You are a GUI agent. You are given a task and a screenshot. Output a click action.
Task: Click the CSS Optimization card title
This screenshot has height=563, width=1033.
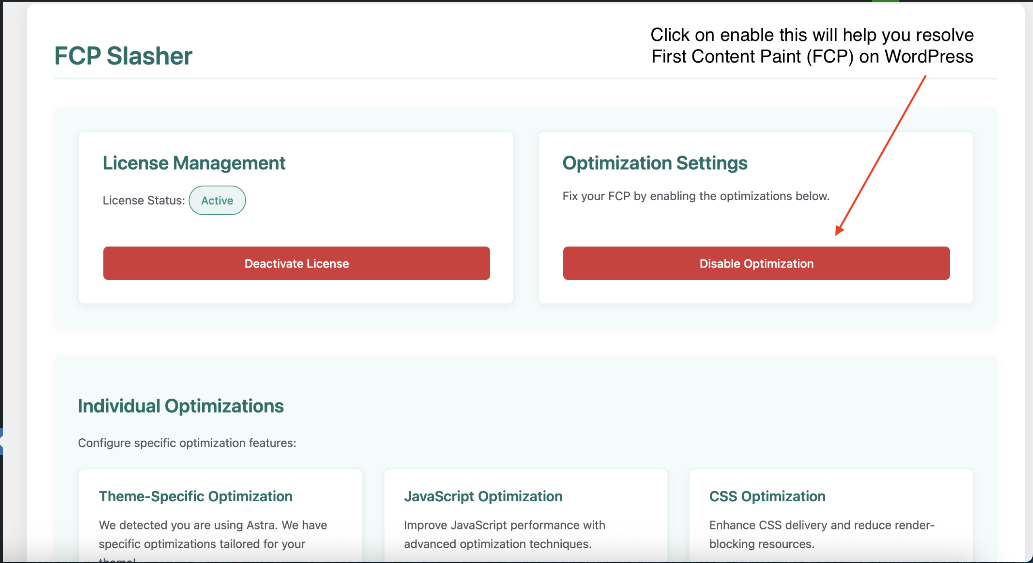(x=767, y=496)
